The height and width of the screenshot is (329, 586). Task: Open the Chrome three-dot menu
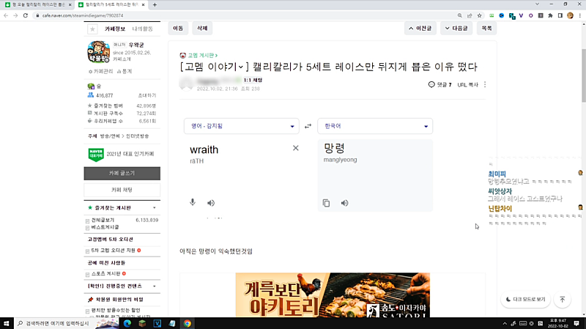pos(580,15)
